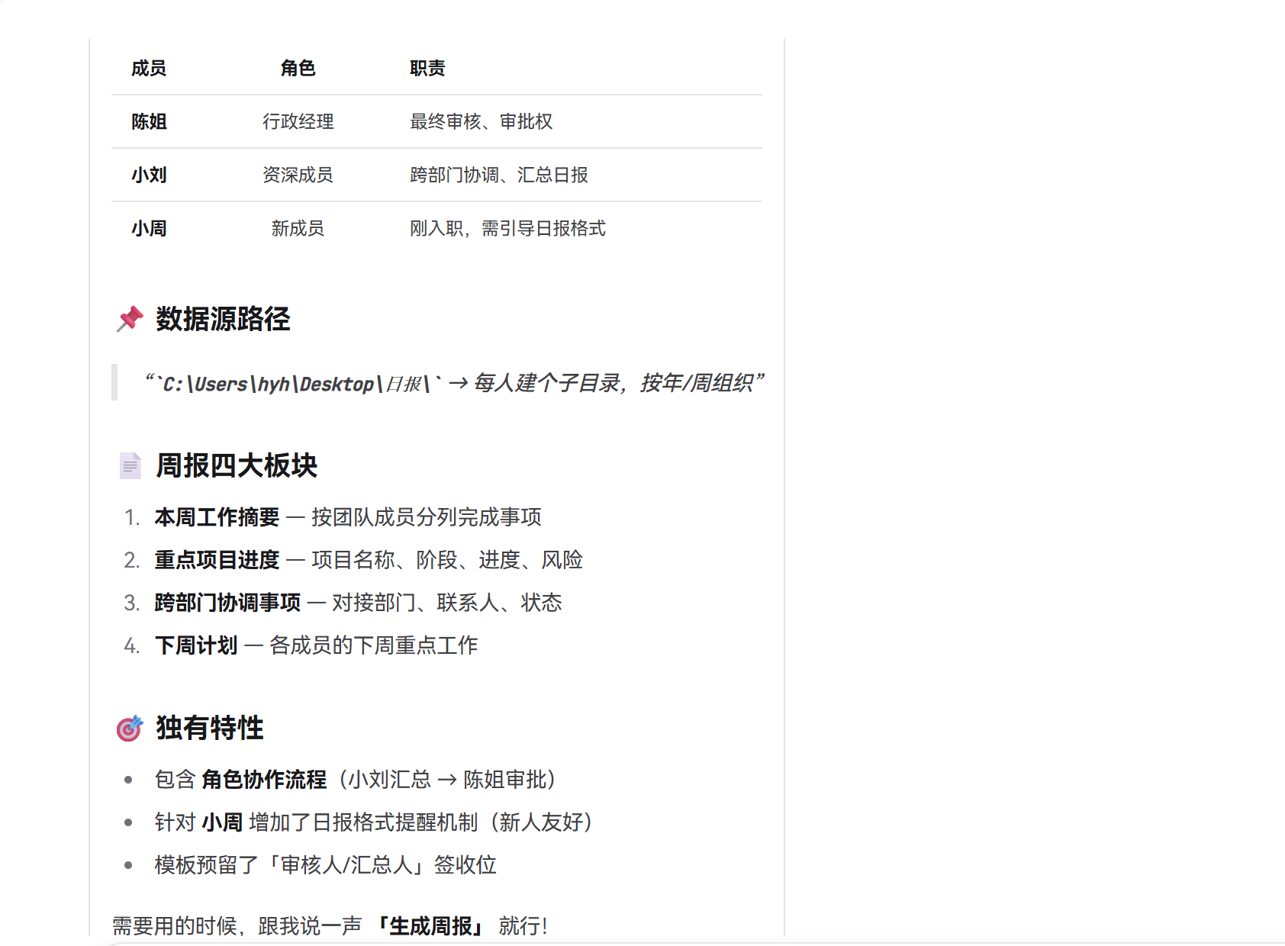
Task: Click the document icon beside 周报四大板块
Action: (x=130, y=465)
